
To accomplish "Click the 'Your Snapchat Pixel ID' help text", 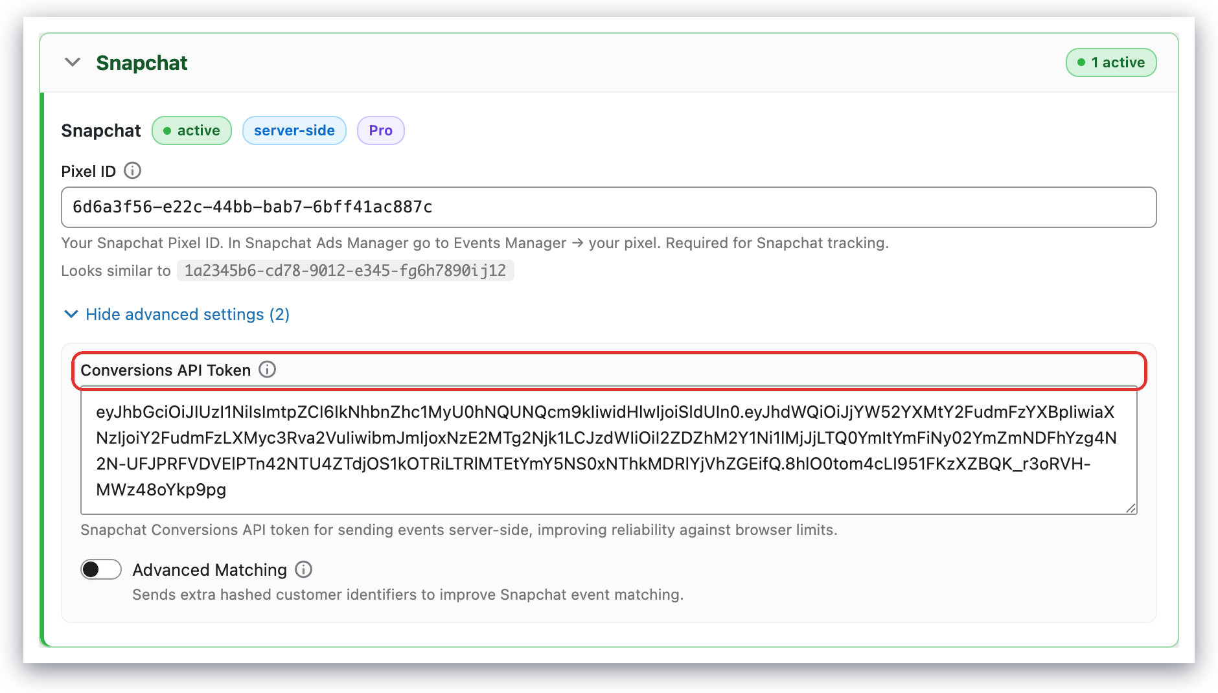I will pyautogui.click(x=475, y=243).
